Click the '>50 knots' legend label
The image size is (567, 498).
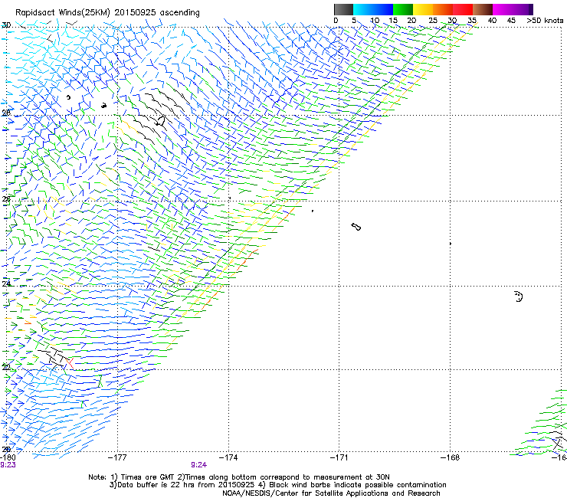(545, 21)
